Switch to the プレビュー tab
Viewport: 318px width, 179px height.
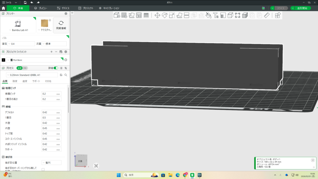(x=41, y=8)
